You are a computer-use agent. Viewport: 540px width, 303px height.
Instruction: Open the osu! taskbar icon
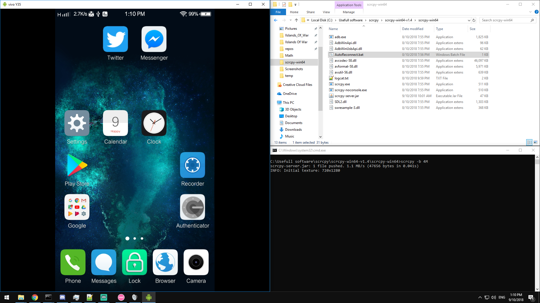coord(121,297)
